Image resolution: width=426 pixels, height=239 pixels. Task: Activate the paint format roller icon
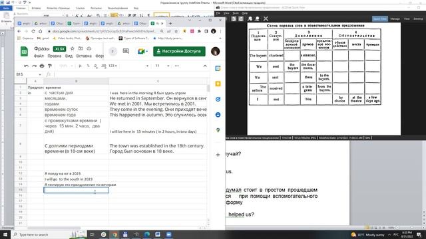pyautogui.click(x=50, y=66)
